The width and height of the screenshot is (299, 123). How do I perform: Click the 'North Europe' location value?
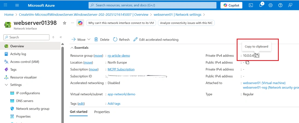click(x=117, y=62)
